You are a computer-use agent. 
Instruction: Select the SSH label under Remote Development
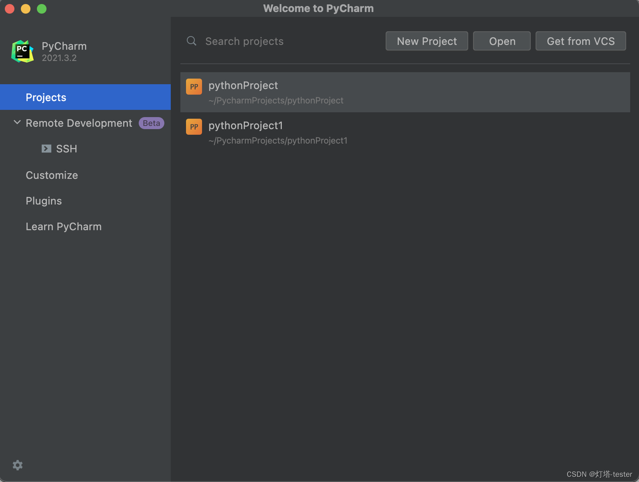[67, 149]
